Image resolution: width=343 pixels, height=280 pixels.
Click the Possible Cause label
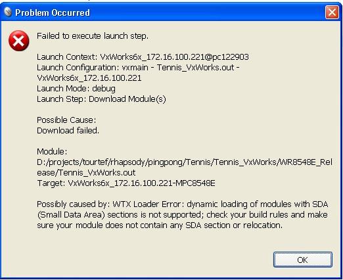pos(66,120)
